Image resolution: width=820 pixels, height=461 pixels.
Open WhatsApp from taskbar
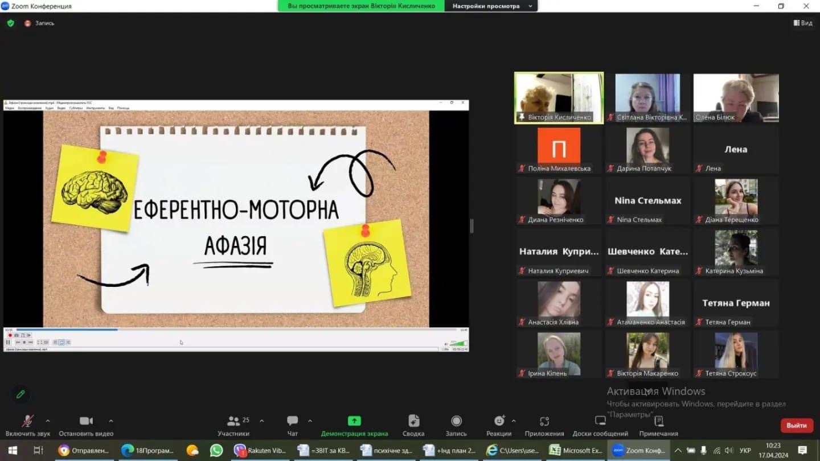[216, 450]
